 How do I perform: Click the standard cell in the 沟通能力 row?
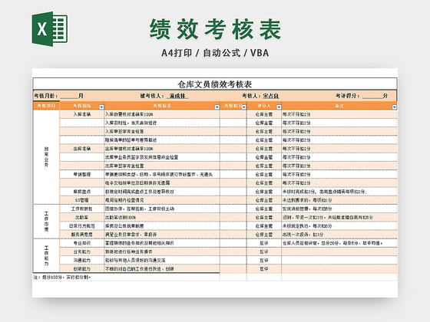click(162, 260)
